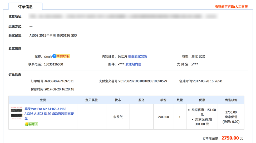This screenshot has height=143, width=256.
Task: Click the Alipay transaction number
Action: tap(143, 81)
